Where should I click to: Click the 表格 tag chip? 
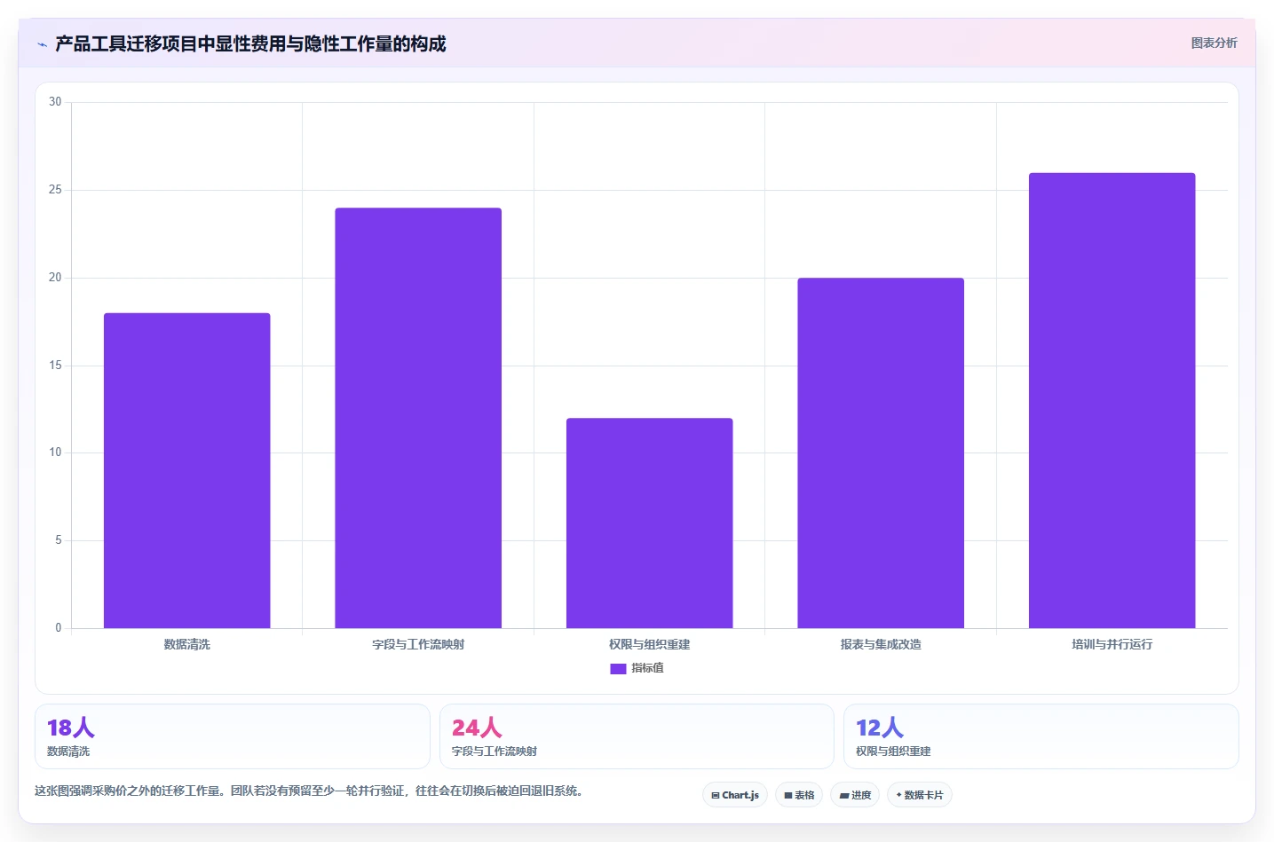799,795
